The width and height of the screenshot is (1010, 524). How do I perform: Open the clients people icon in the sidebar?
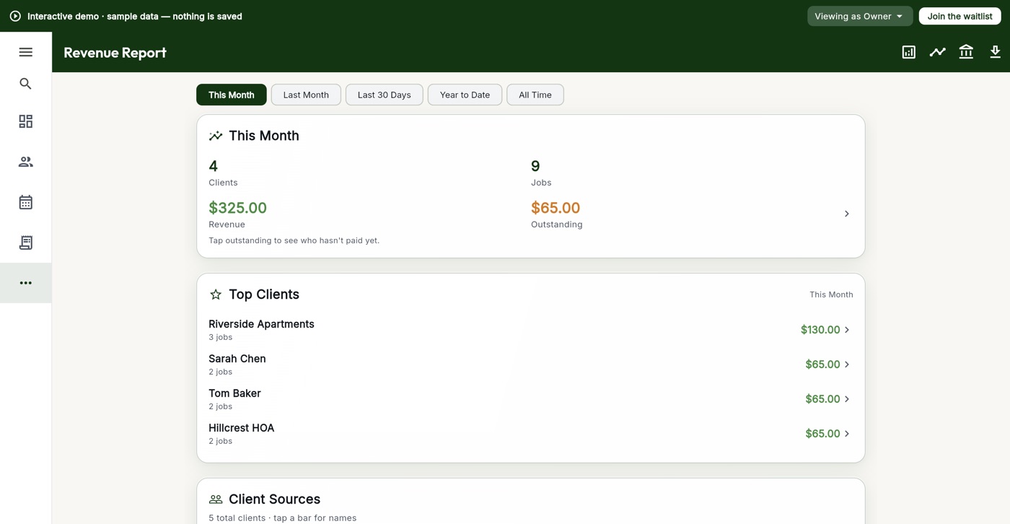[25, 162]
